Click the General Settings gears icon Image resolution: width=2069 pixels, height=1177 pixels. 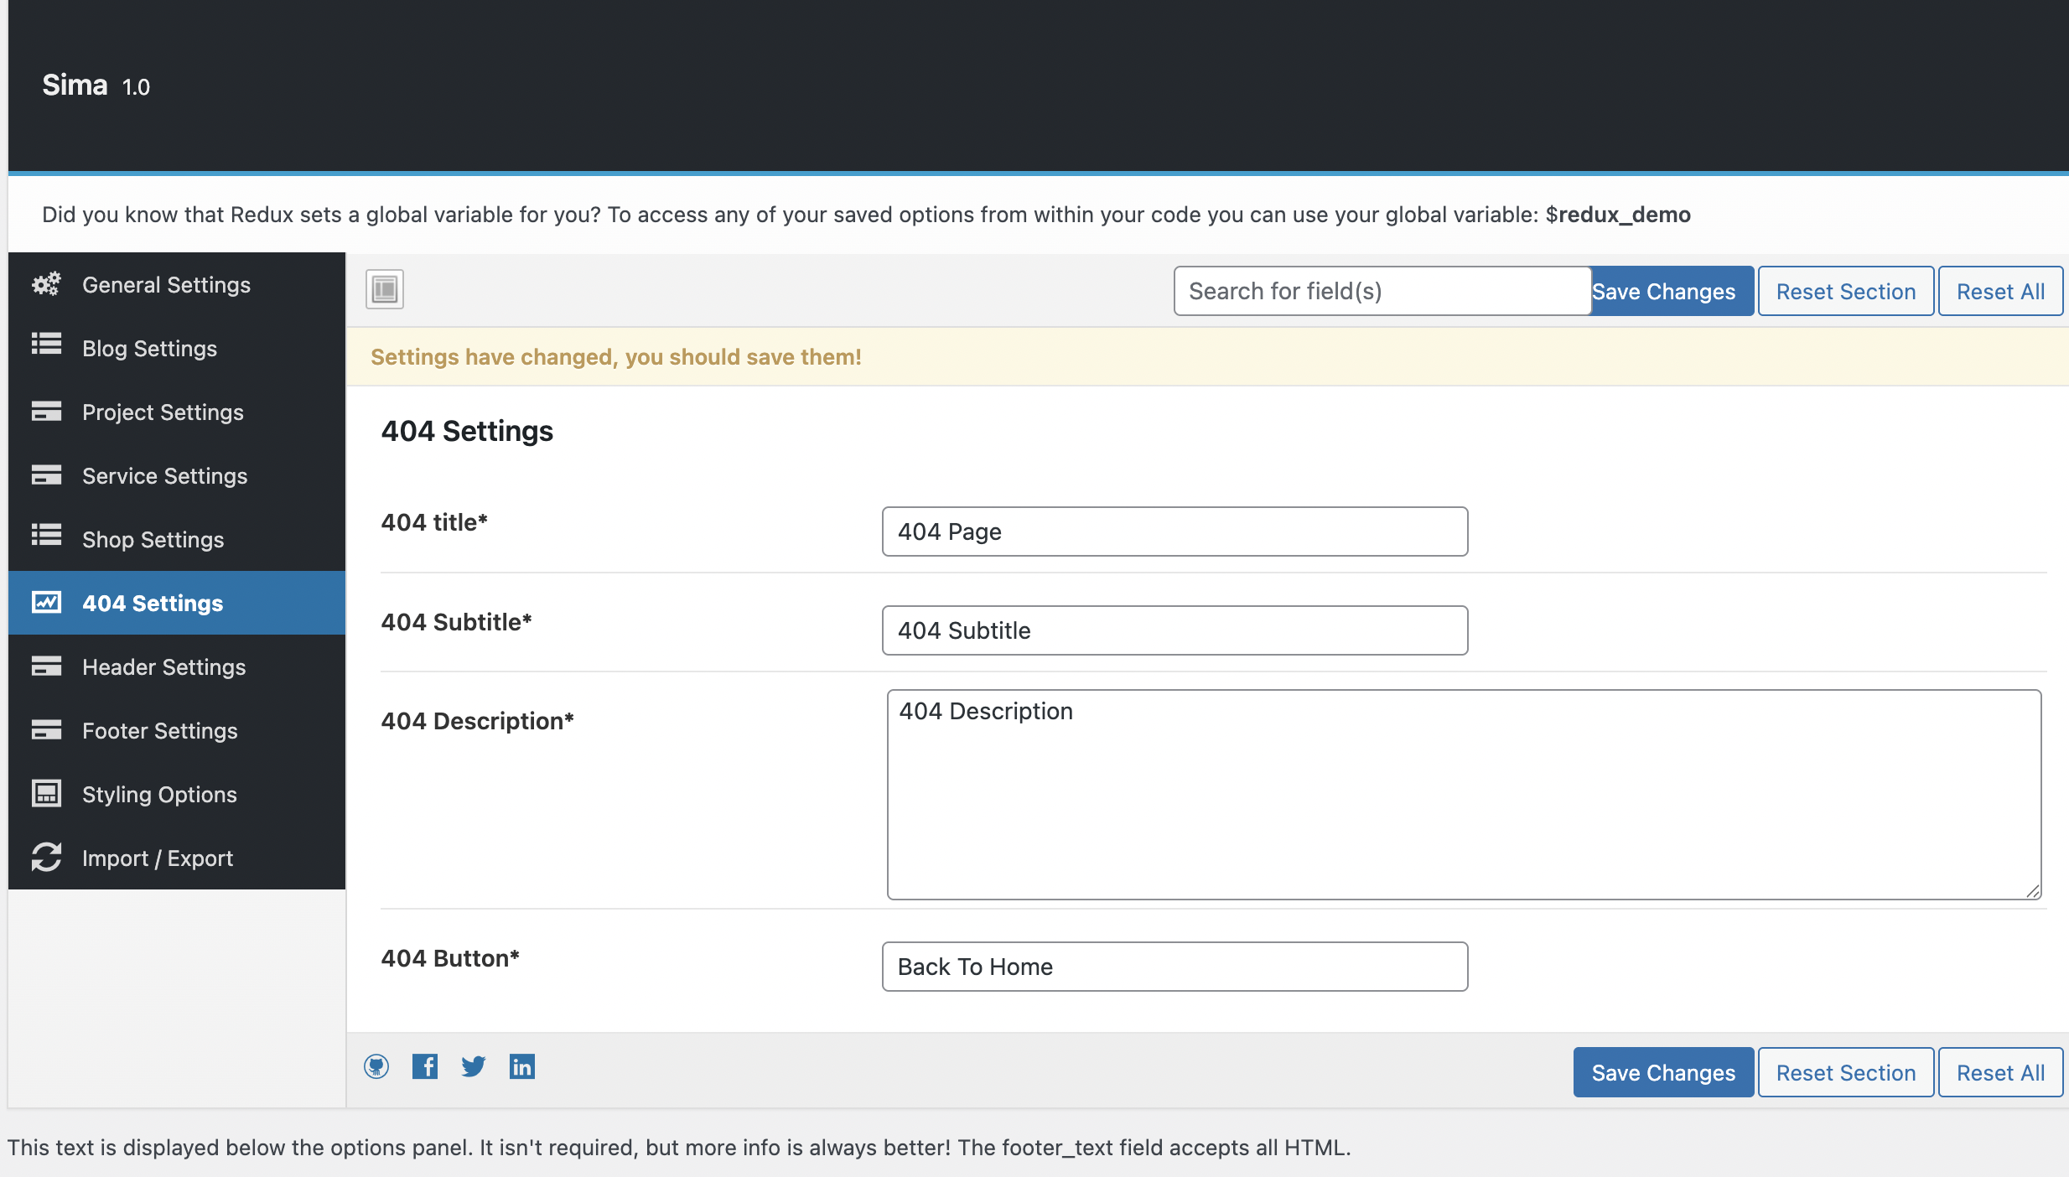click(46, 284)
